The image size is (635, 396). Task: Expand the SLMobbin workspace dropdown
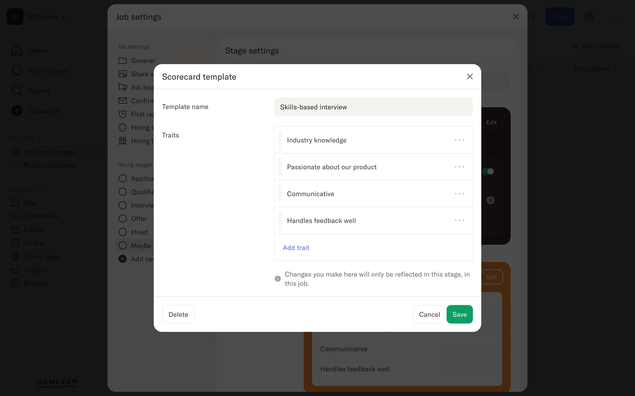[64, 17]
